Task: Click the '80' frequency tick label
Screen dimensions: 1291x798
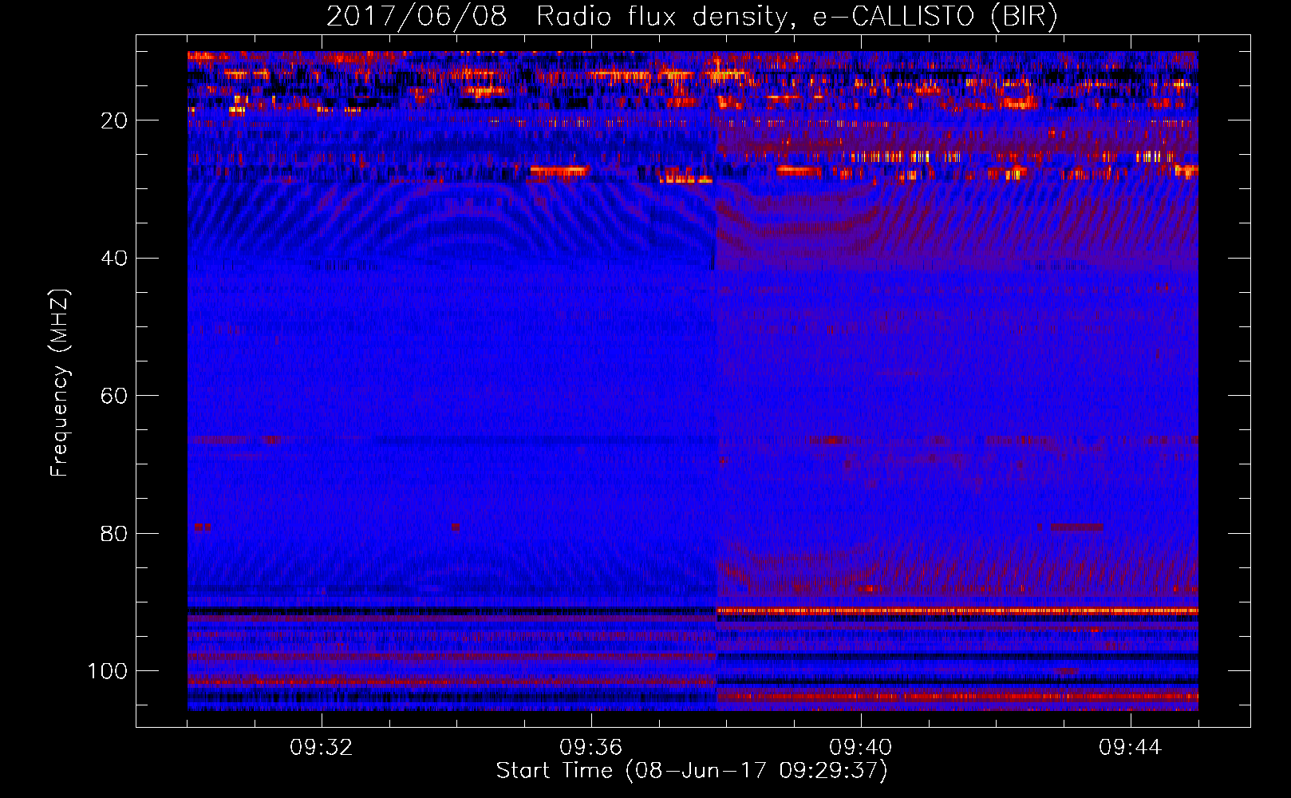Action: (x=114, y=534)
